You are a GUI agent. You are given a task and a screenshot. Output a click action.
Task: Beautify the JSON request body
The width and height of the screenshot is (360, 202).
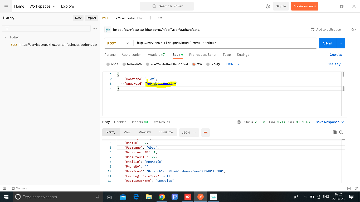(334, 64)
